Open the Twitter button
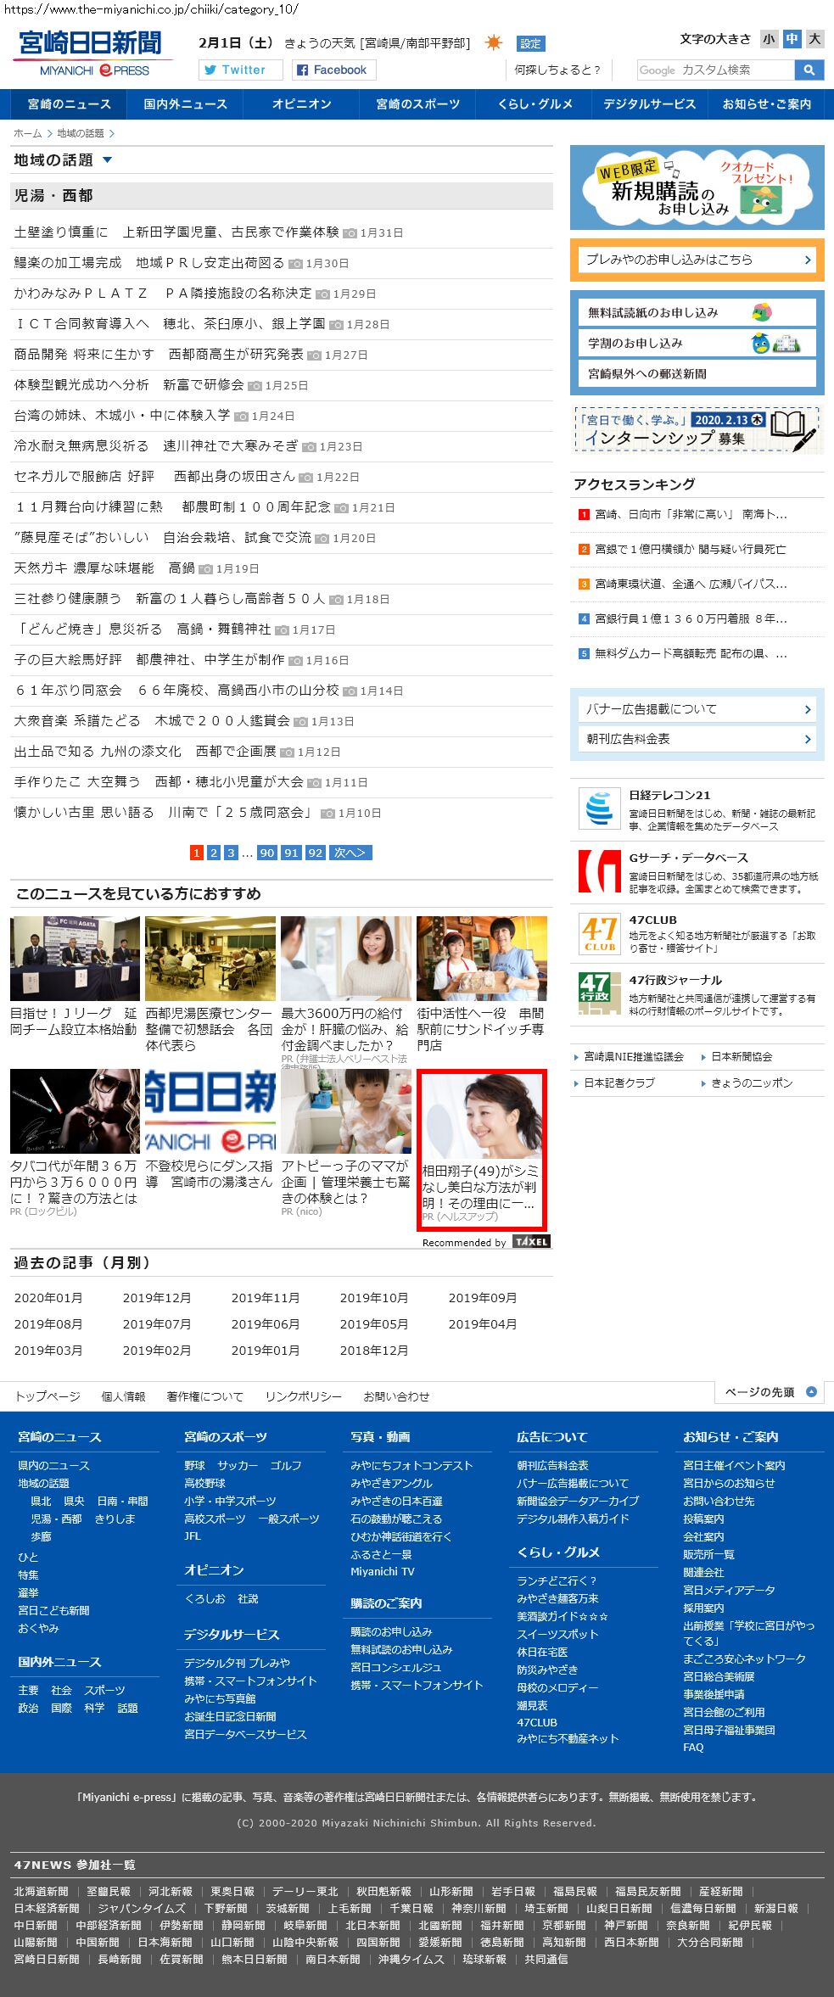 pyautogui.click(x=241, y=70)
